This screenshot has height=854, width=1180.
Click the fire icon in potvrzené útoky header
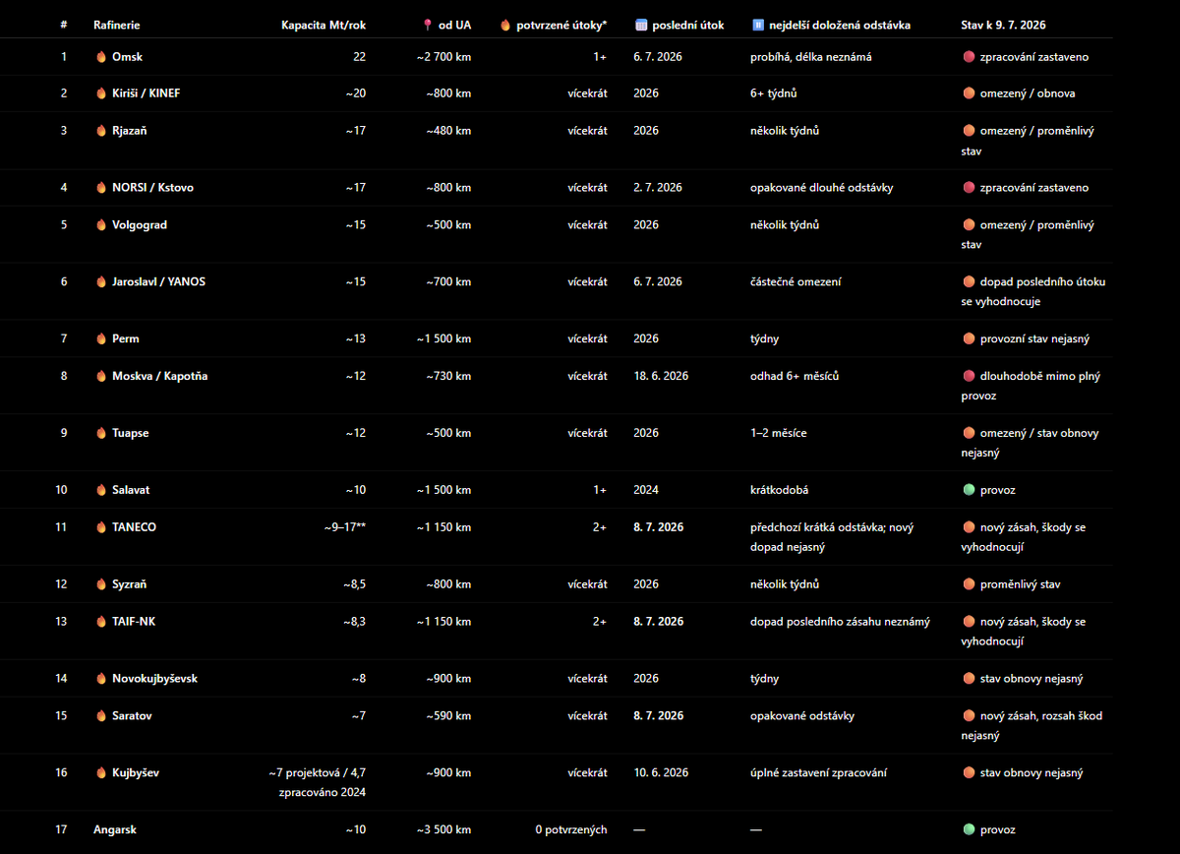tap(505, 25)
